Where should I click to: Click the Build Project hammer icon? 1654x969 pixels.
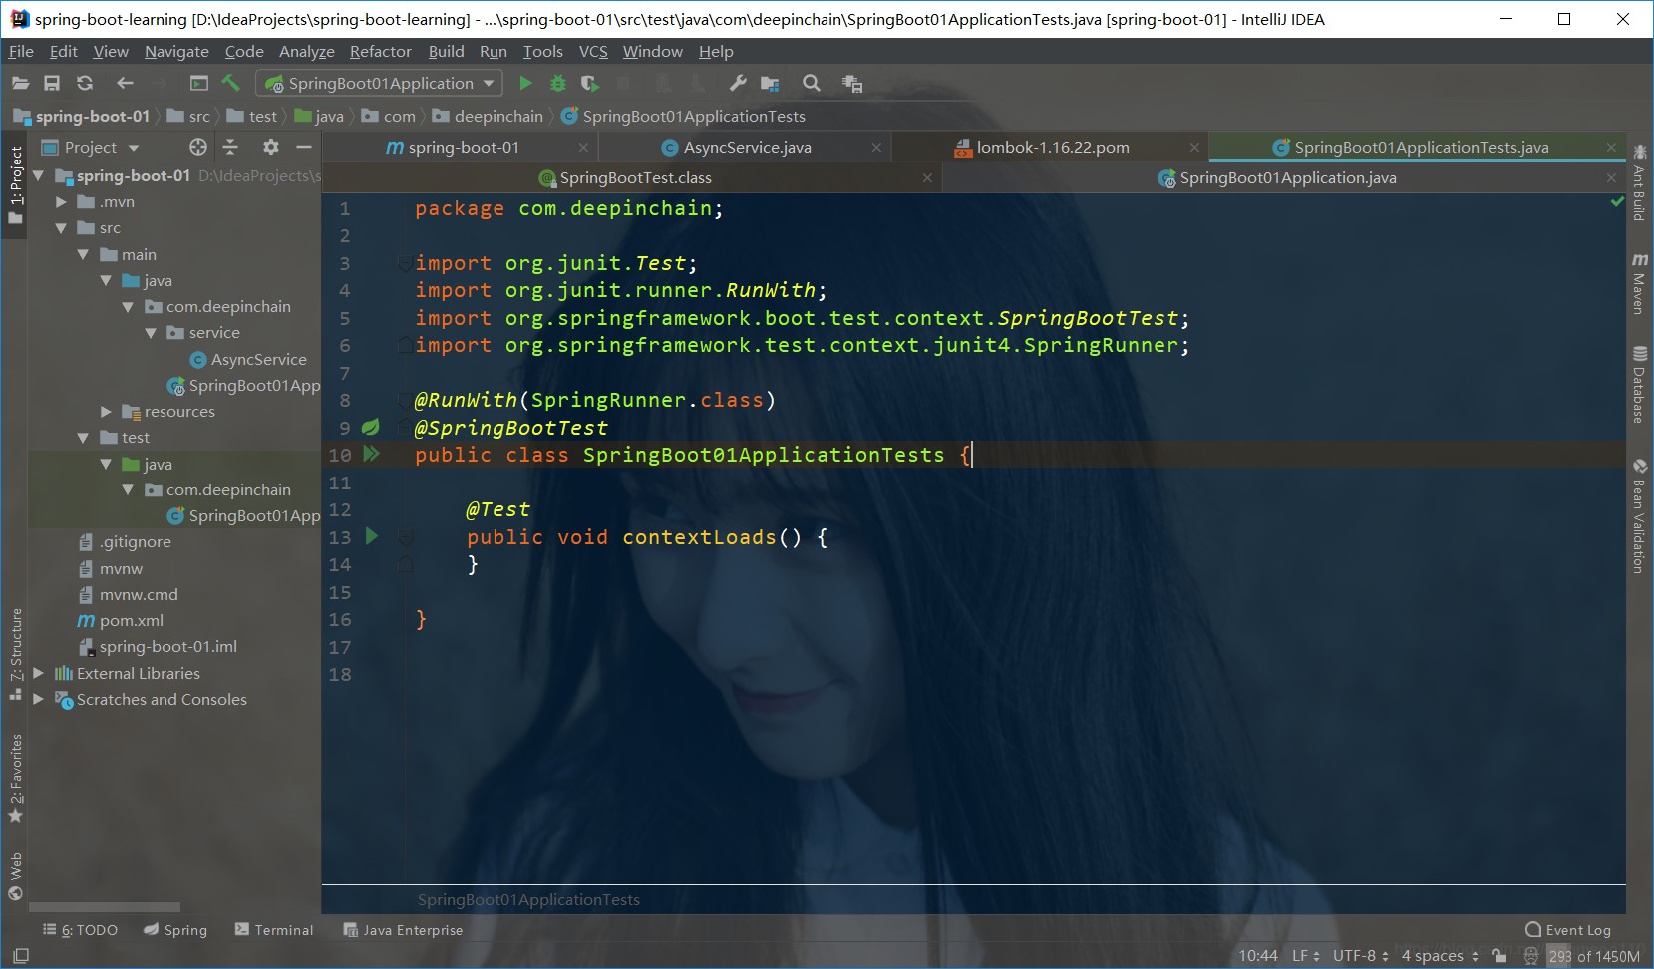[x=230, y=84]
